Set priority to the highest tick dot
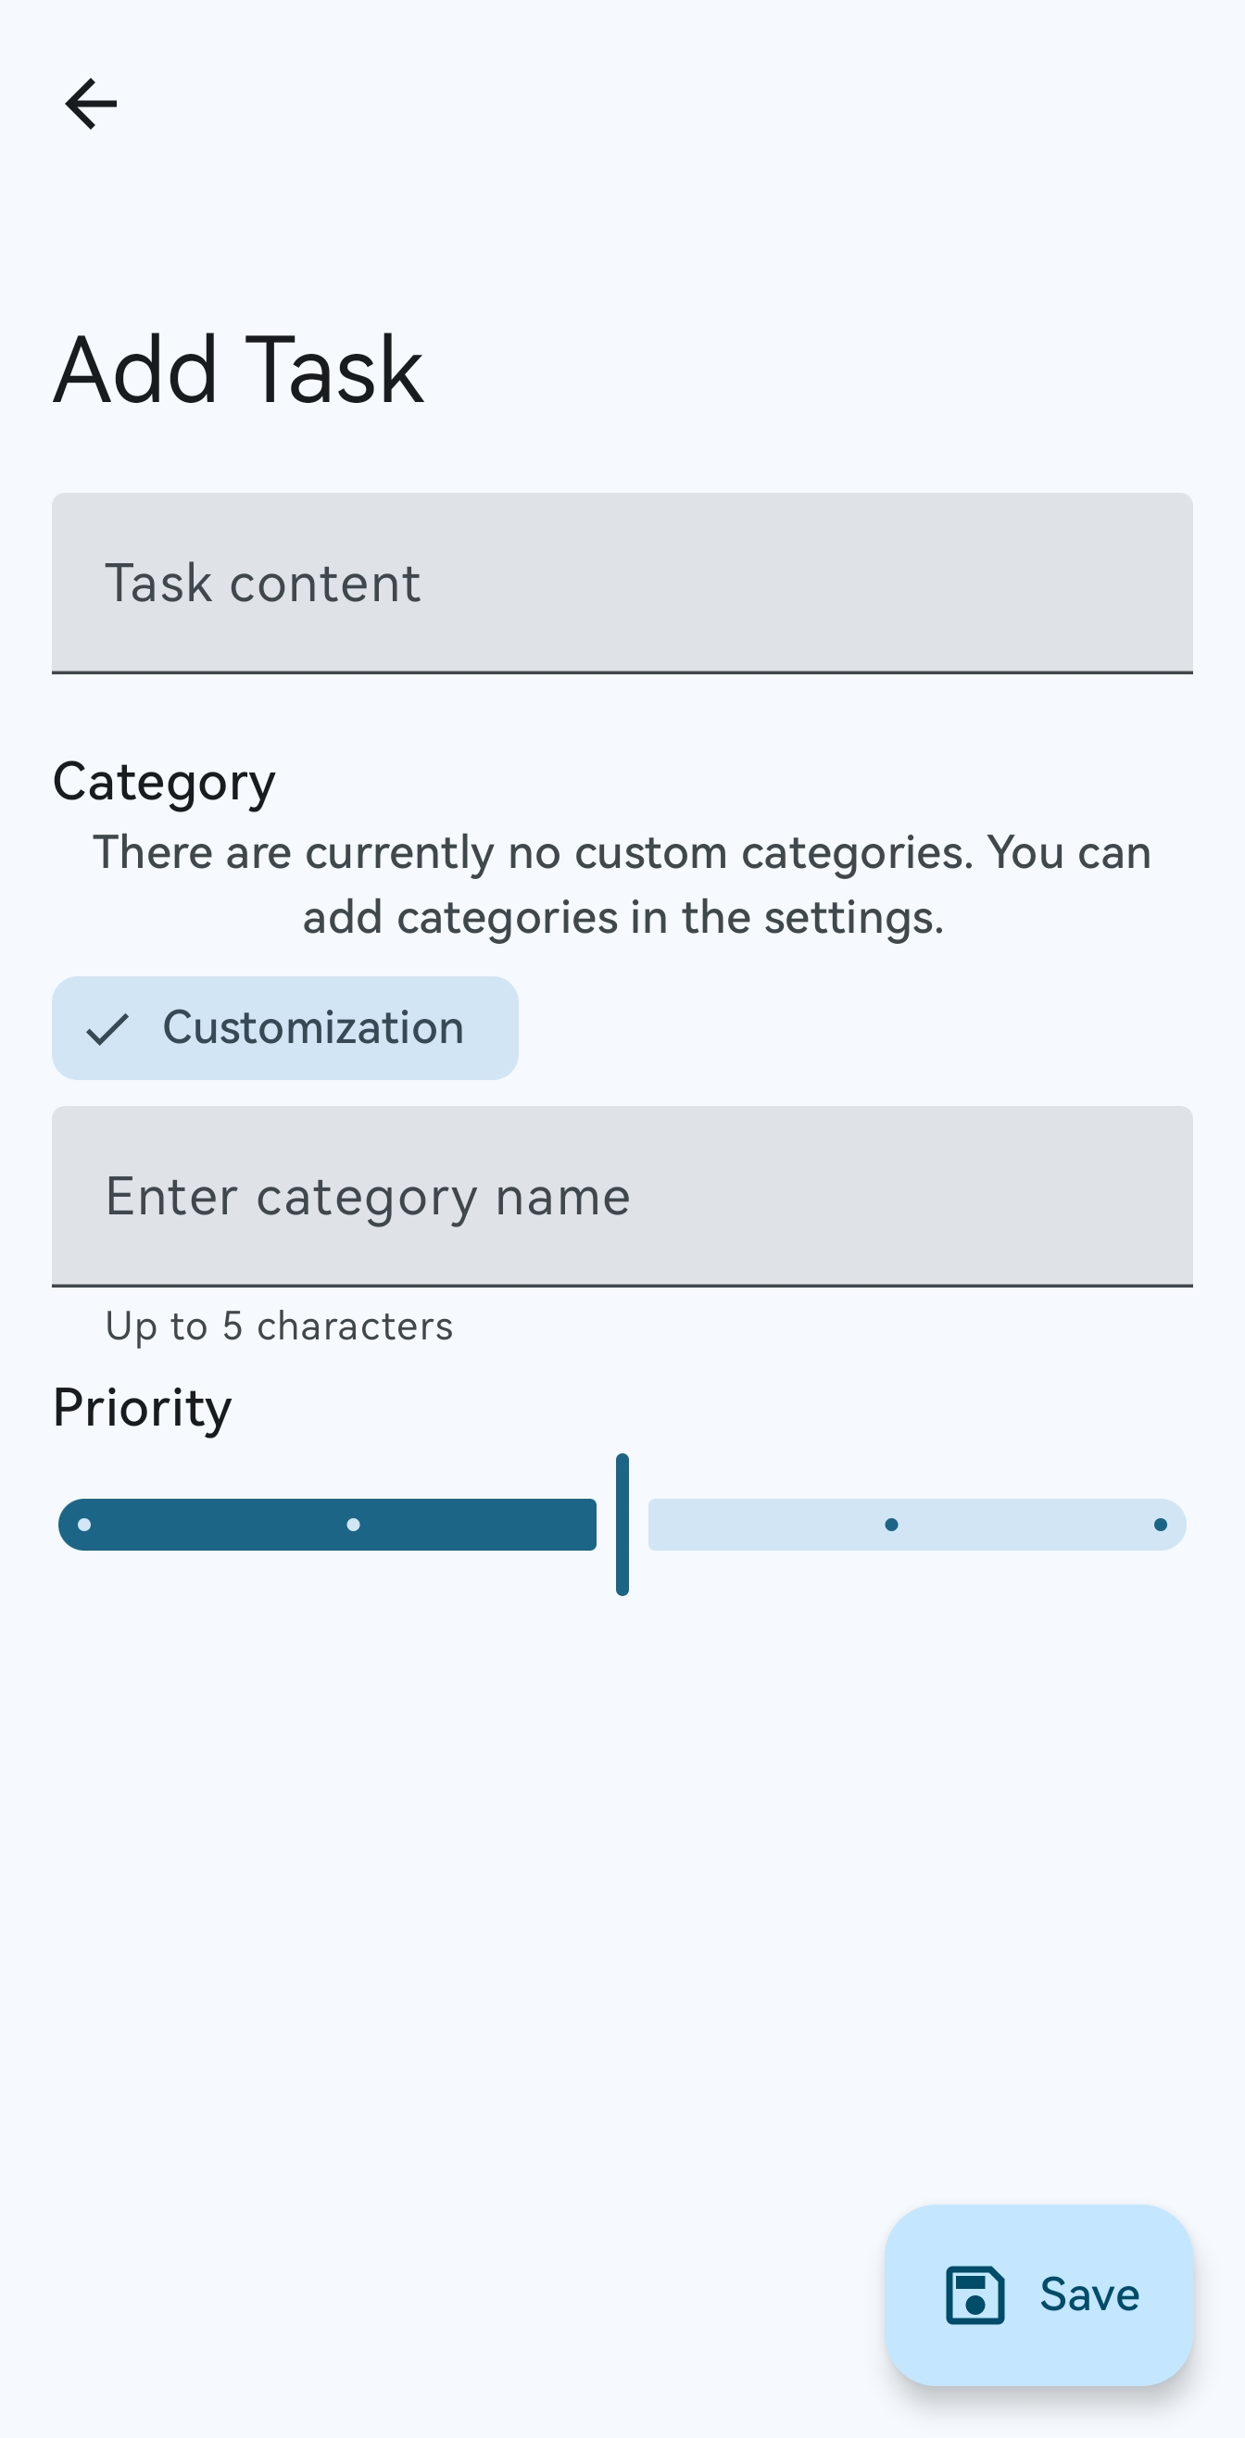1245x2438 pixels. [x=1160, y=1525]
